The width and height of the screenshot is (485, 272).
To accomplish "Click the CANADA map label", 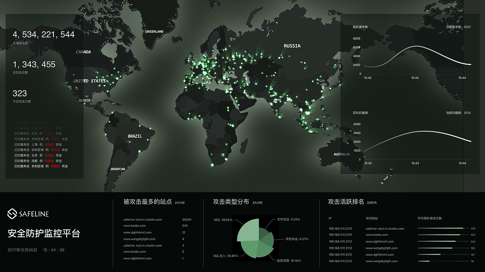I will coord(83,52).
